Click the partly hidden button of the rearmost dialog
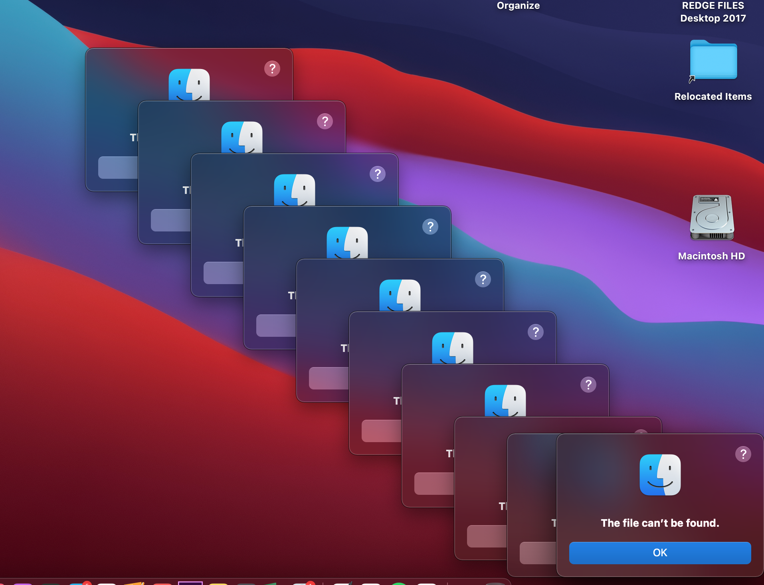The width and height of the screenshot is (764, 585). [x=118, y=168]
